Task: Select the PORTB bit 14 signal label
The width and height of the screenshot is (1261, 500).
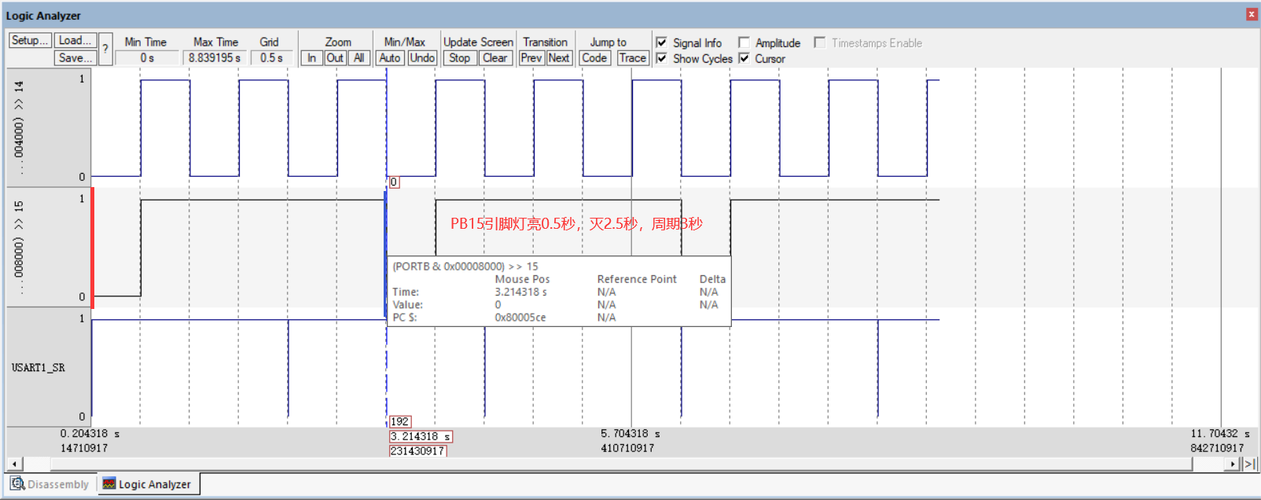Action: [x=19, y=127]
